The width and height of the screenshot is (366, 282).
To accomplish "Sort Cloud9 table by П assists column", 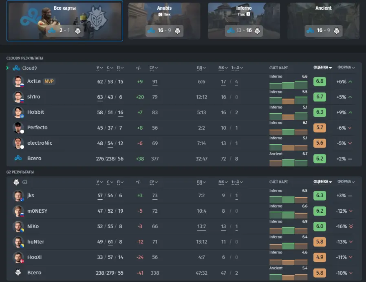I will point(120,68).
